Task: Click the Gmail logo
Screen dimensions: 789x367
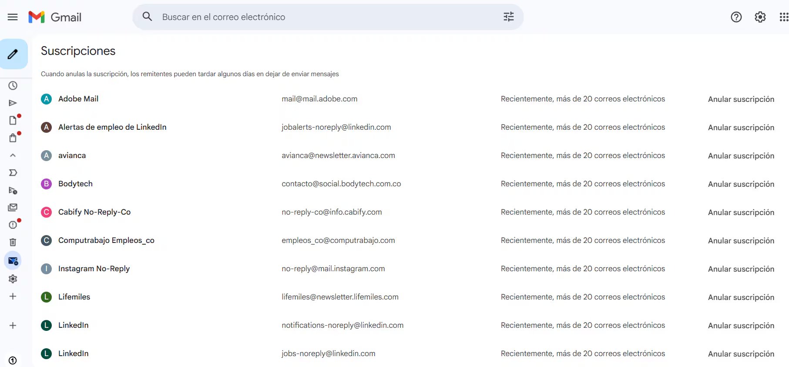Action: [55, 17]
